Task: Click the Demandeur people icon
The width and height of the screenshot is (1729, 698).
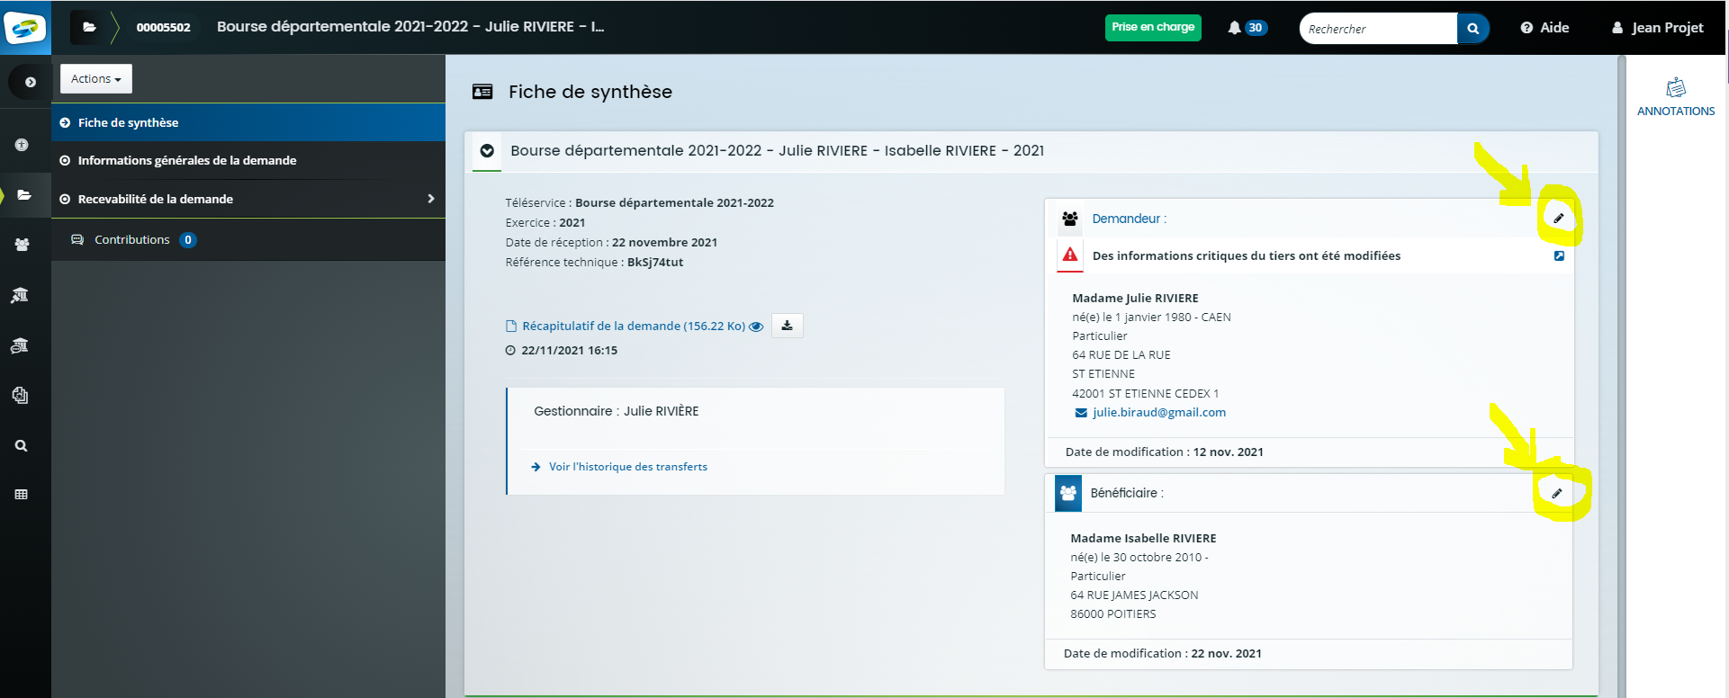Action: tap(1070, 219)
